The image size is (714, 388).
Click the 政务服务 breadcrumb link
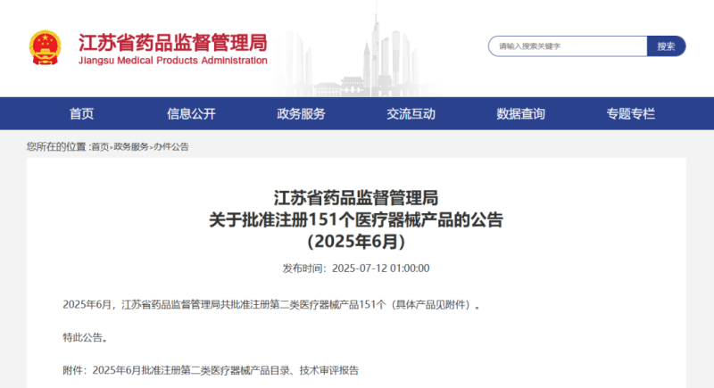[130, 146]
